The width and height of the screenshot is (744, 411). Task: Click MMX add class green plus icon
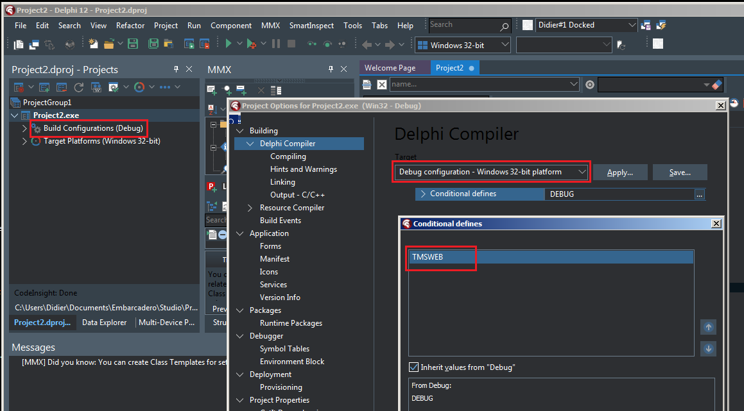pyautogui.click(x=212, y=90)
